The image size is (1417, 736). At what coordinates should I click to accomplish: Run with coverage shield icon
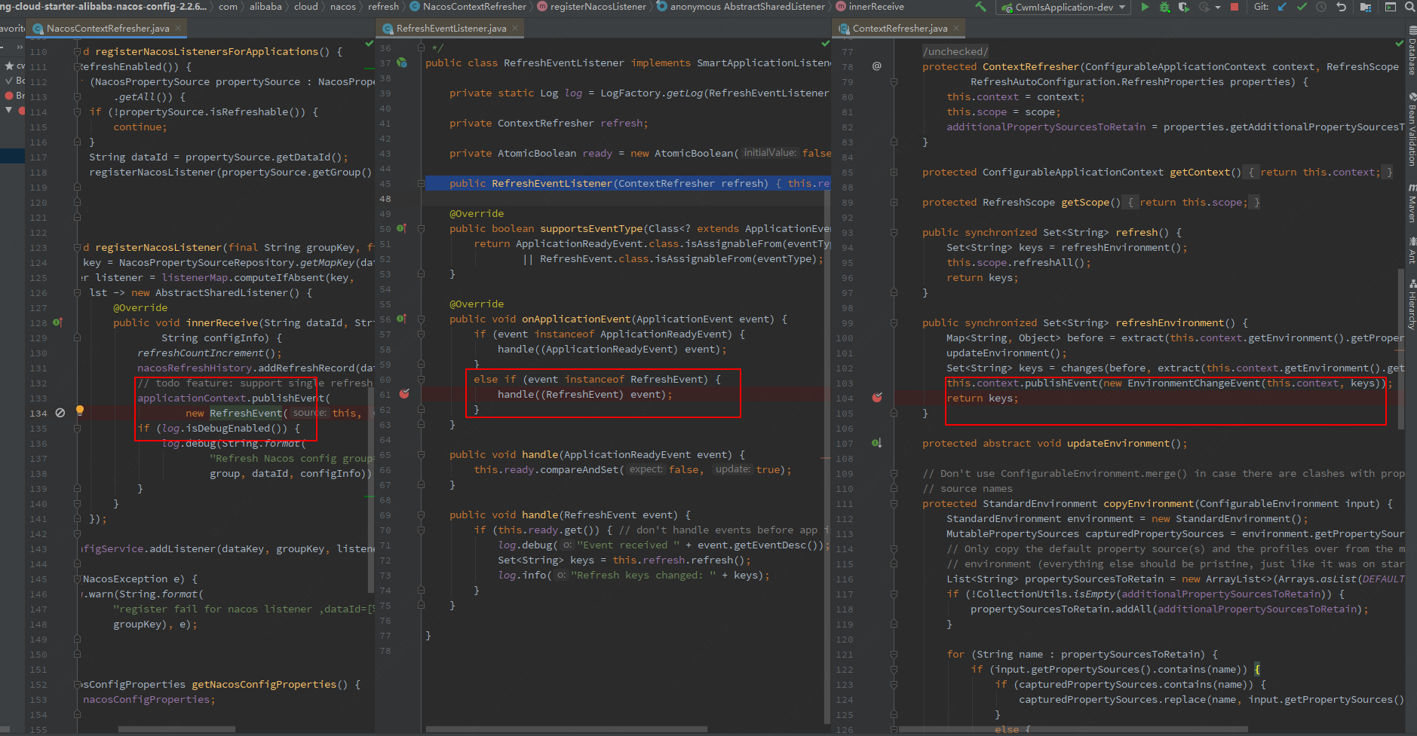[x=1183, y=7]
